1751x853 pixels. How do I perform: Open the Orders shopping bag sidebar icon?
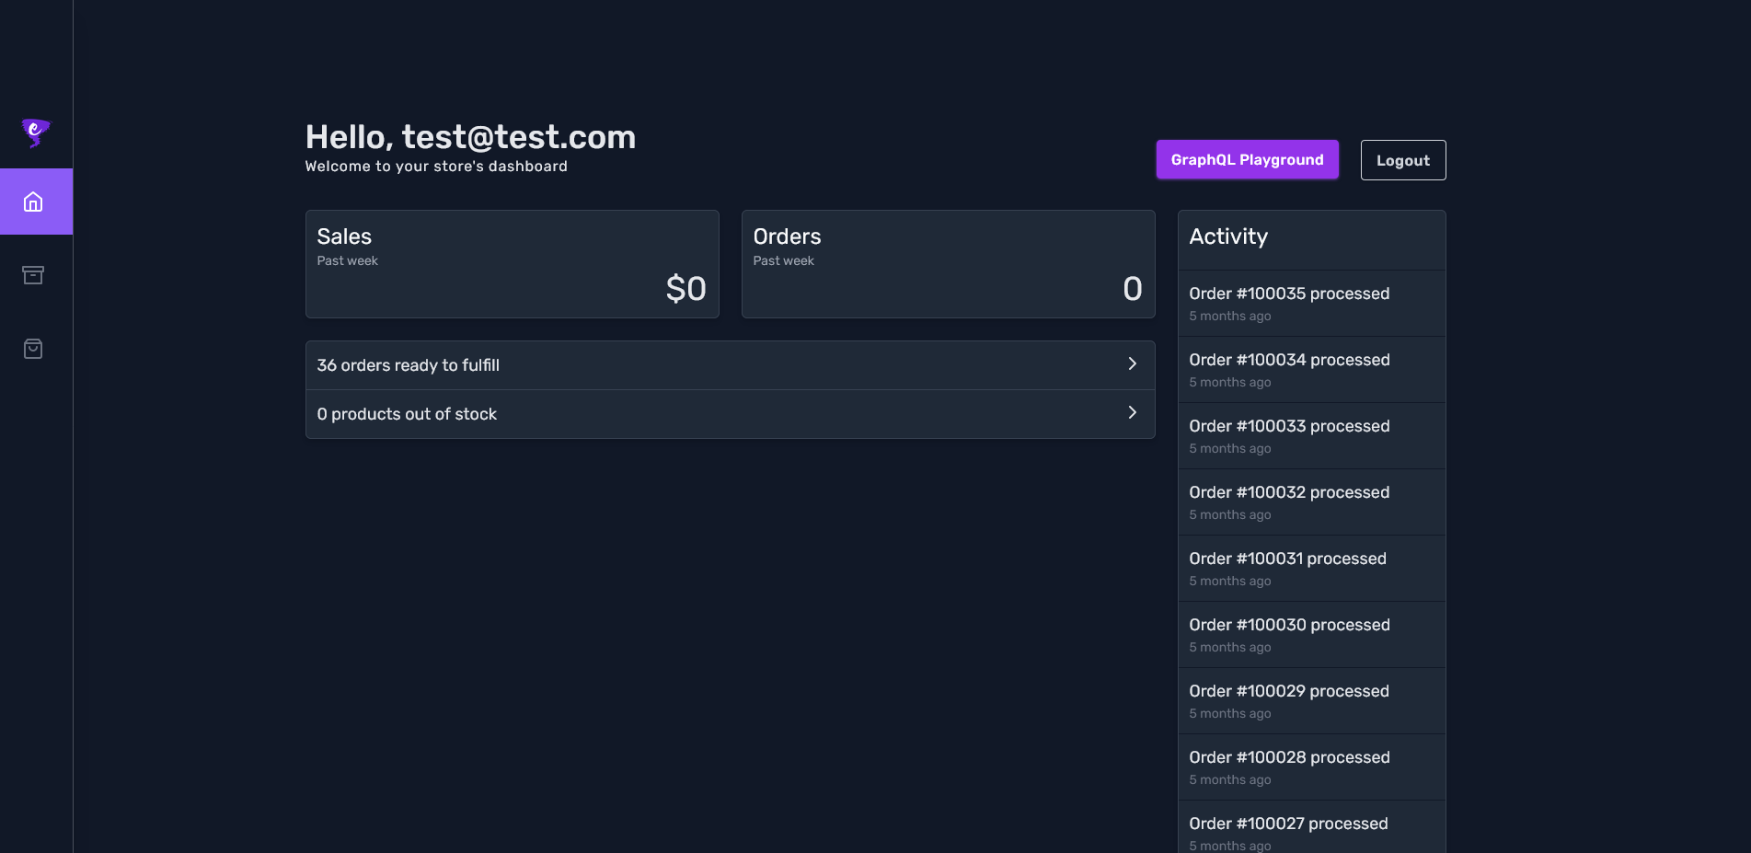33,349
